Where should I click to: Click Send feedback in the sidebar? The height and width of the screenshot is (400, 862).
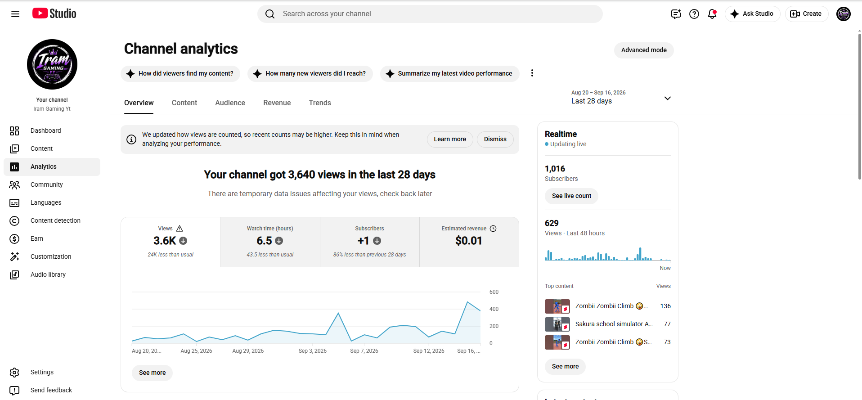coord(52,390)
